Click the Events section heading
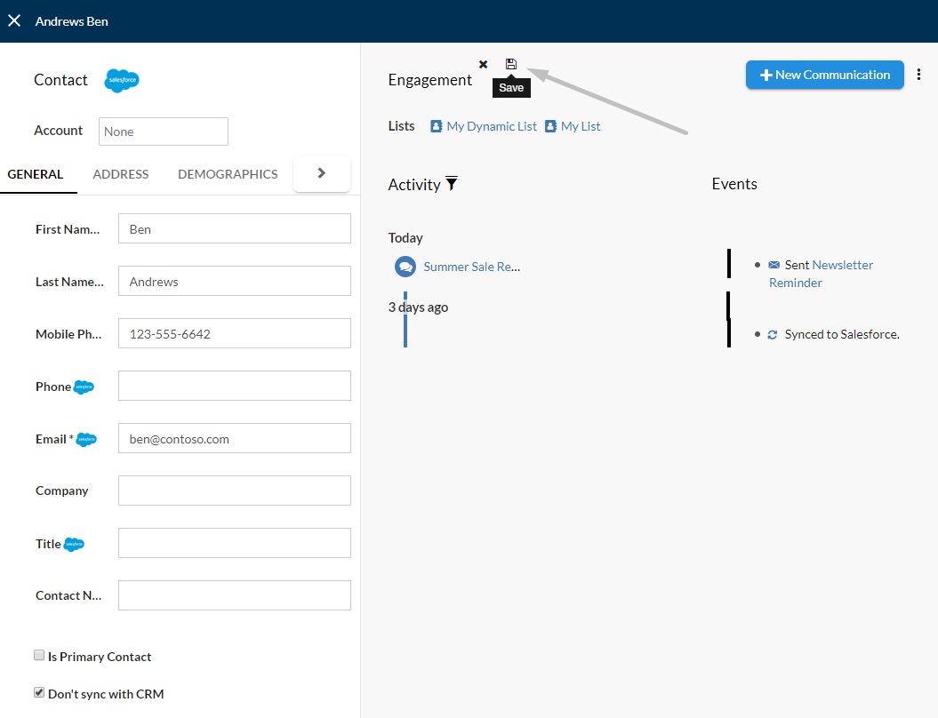Image resolution: width=938 pixels, height=718 pixels. (x=734, y=184)
